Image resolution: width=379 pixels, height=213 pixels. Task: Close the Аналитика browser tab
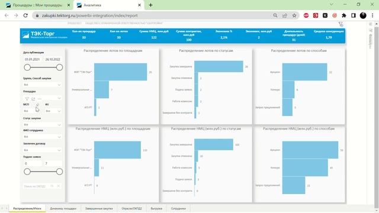click(x=140, y=5)
